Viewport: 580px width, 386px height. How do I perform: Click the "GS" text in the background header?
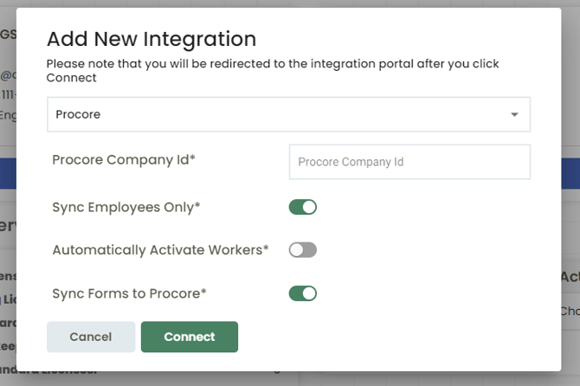point(8,34)
